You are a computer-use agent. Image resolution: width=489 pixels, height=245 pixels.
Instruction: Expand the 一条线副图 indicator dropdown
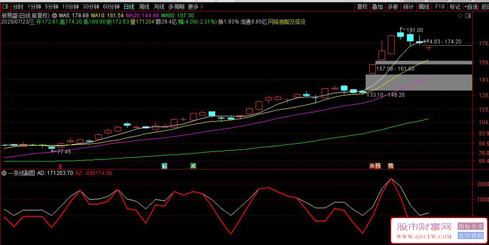pyautogui.click(x=4, y=173)
